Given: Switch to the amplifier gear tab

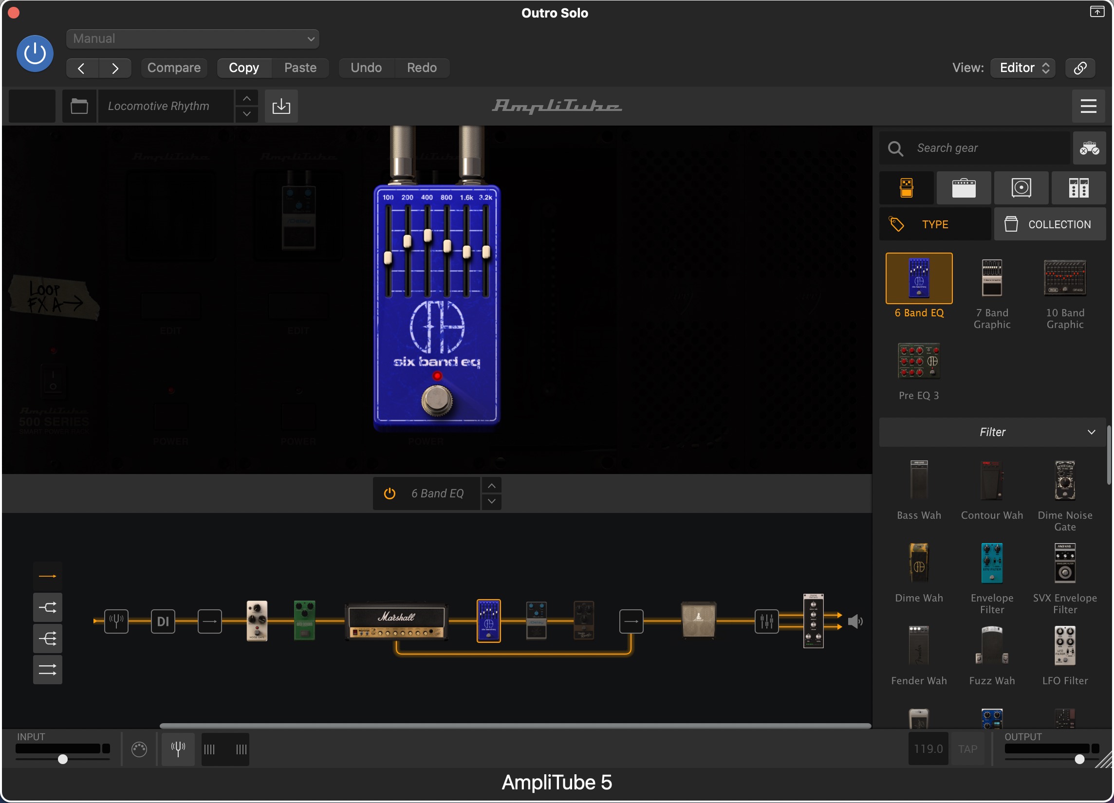Looking at the screenshot, I should [x=964, y=188].
